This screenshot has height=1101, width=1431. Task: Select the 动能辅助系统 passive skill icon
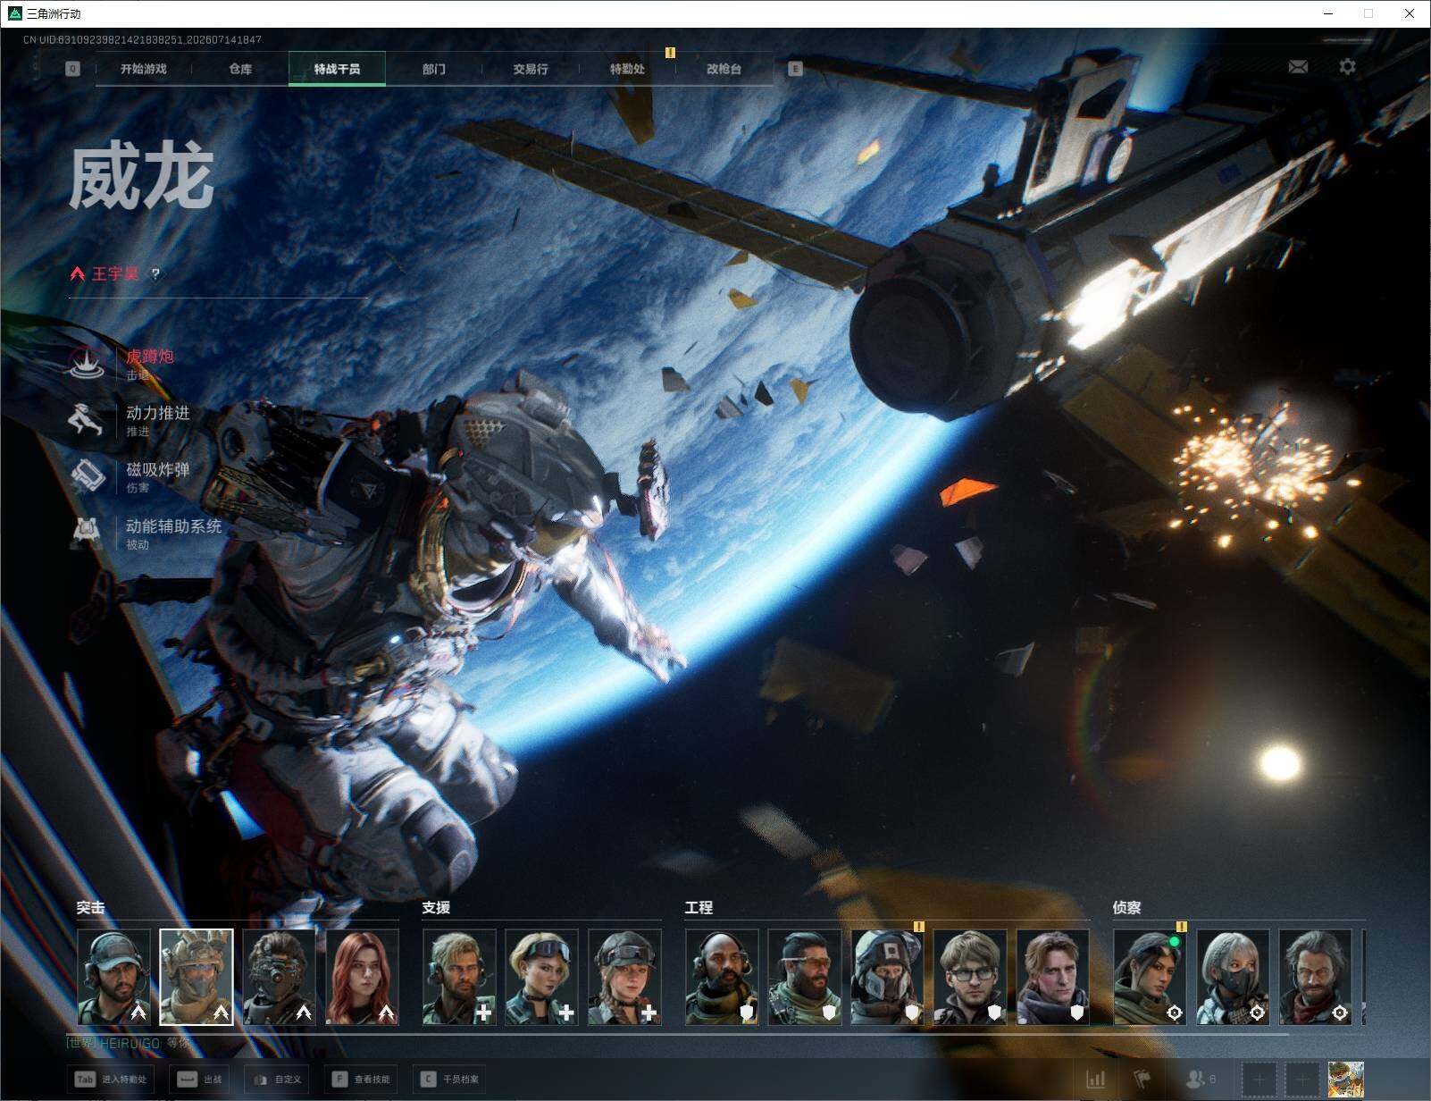coord(87,532)
